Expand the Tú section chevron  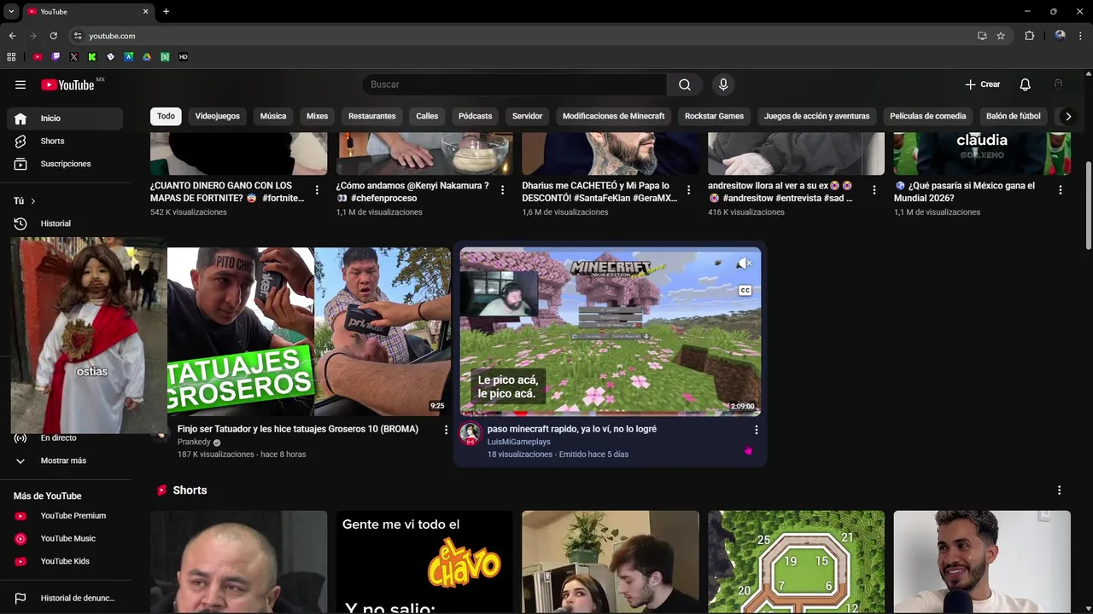tap(32, 201)
